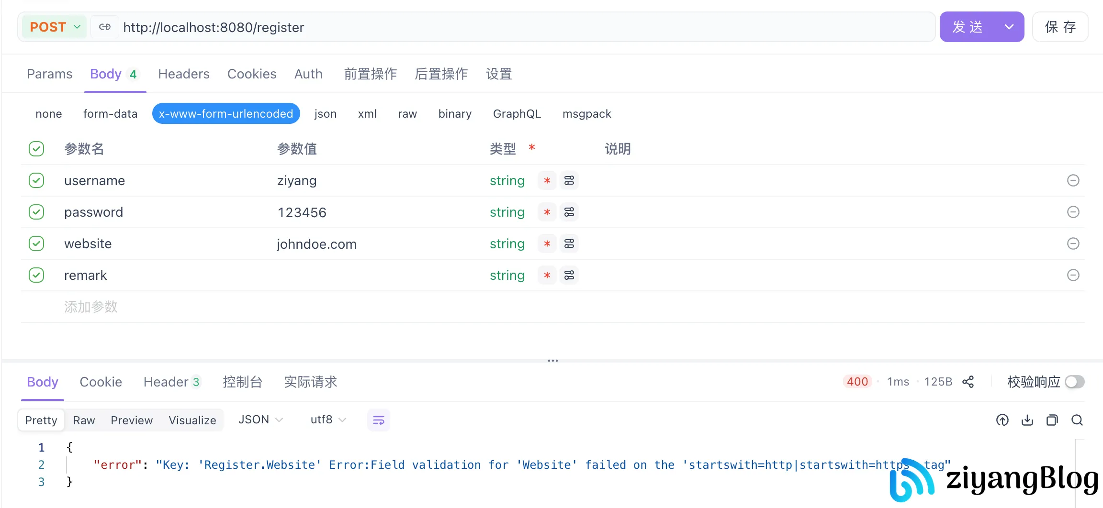This screenshot has width=1103, height=508.
Task: Copy the response content
Action: [x=1052, y=420]
